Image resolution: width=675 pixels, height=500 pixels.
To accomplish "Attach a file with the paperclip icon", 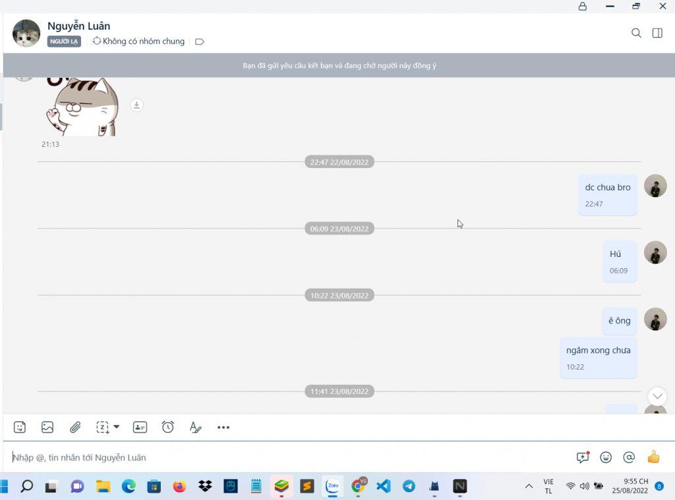I will [75, 427].
